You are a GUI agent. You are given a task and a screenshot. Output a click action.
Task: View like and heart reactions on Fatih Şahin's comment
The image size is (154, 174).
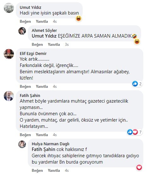click(135, 132)
